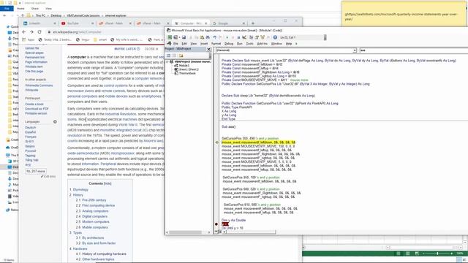The image size is (468, 263).
Task: Click browser Reload button
Action: pos(39,32)
